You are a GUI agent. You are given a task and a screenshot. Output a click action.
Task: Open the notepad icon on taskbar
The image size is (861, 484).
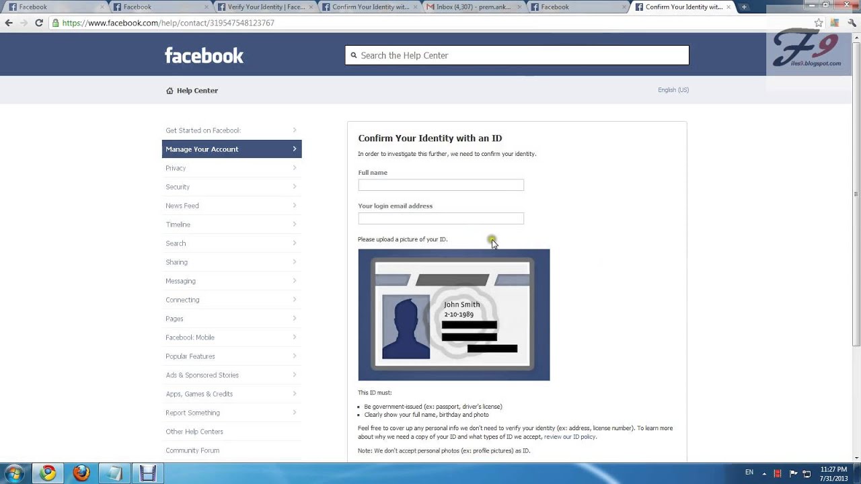115,473
